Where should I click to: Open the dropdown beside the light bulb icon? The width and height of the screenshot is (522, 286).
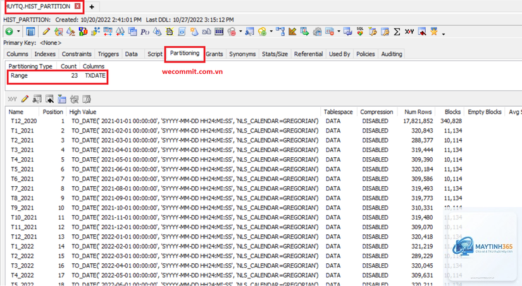(271, 32)
